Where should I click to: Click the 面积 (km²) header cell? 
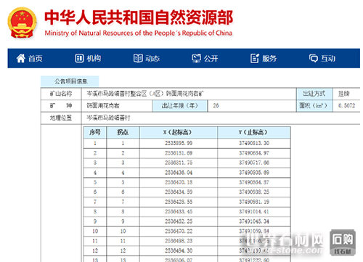(314, 106)
